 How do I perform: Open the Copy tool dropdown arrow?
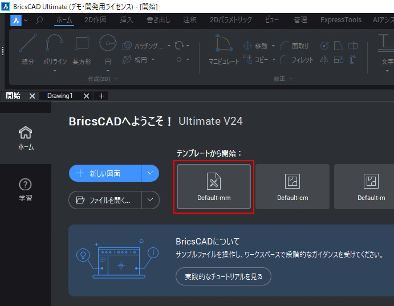[274, 60]
